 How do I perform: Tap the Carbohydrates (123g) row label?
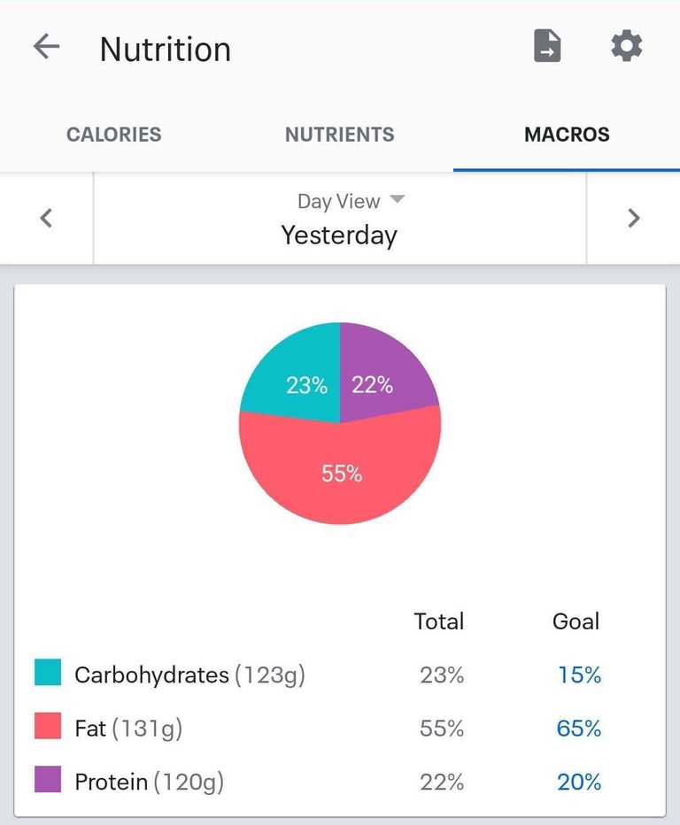pyautogui.click(x=189, y=675)
